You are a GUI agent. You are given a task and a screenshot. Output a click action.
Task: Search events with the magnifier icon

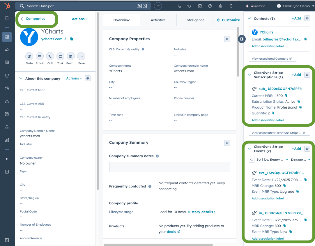click(252, 160)
